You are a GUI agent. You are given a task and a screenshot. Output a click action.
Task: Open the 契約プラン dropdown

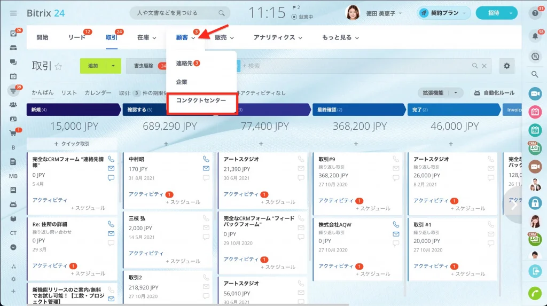[443, 13]
